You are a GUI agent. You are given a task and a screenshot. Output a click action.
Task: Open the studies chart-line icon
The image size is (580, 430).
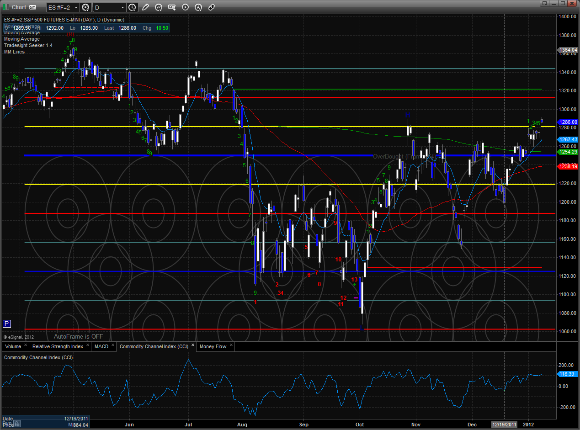click(159, 7)
